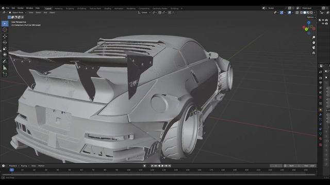Select the Annotate tool

[x=5, y=62]
